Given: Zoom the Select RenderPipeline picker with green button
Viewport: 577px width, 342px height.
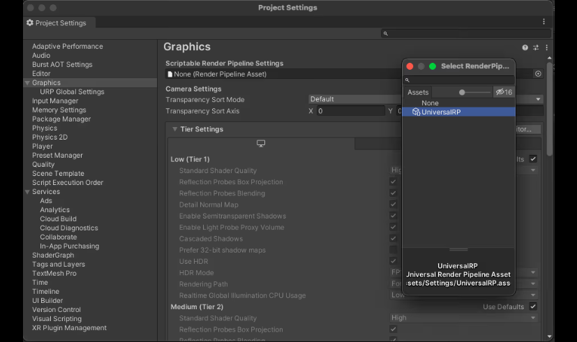Looking at the screenshot, I should 433,66.
